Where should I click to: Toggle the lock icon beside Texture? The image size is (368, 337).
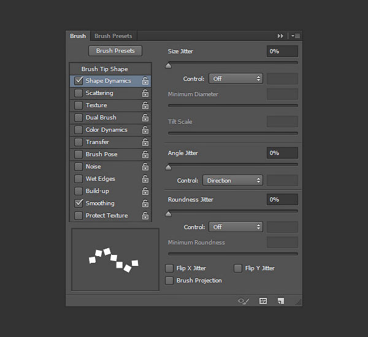(145, 105)
